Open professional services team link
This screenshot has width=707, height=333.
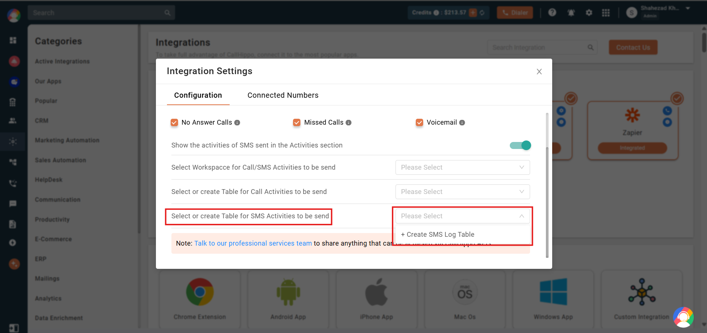(x=253, y=243)
